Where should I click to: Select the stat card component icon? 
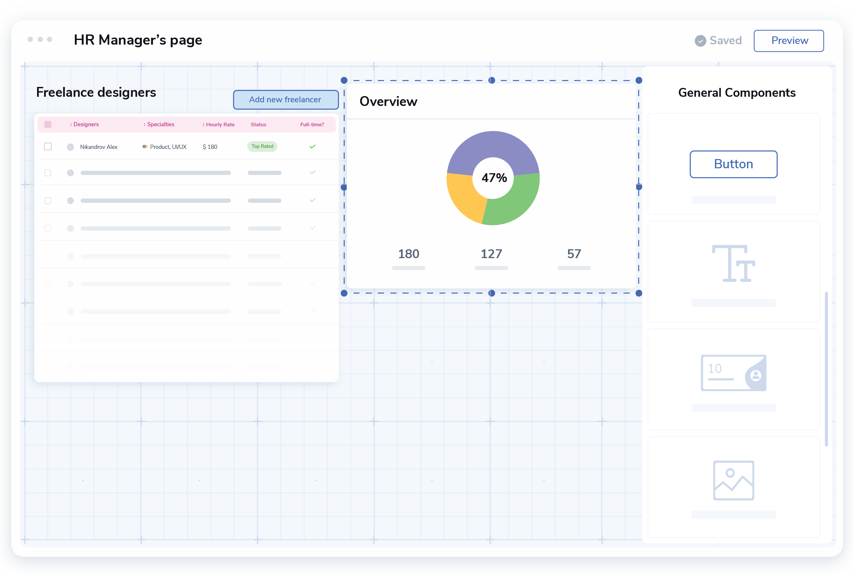tap(733, 373)
